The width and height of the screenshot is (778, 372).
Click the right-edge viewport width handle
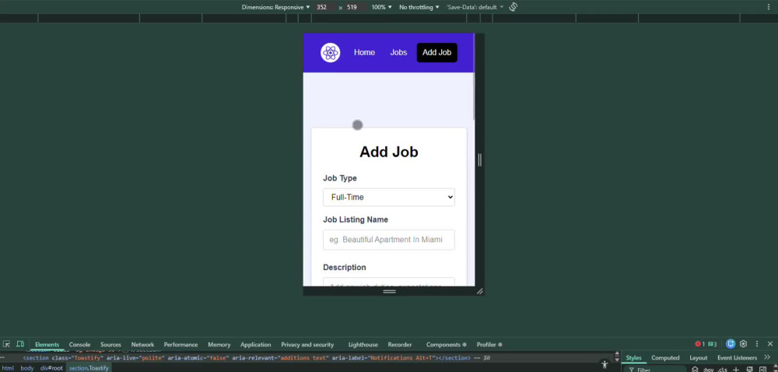tap(480, 160)
